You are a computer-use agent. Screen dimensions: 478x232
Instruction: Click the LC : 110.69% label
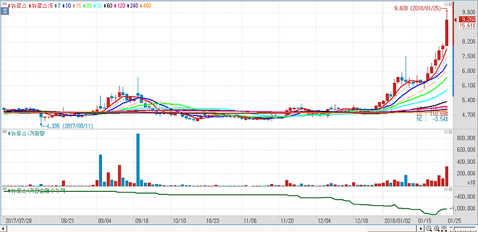[x=433, y=113]
